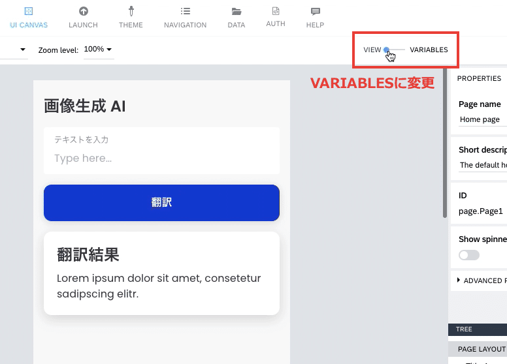Select the TREE tab

tap(464, 329)
